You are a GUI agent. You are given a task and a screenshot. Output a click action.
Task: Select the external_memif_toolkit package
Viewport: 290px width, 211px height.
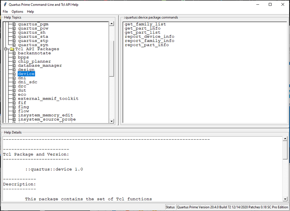(x=48, y=99)
